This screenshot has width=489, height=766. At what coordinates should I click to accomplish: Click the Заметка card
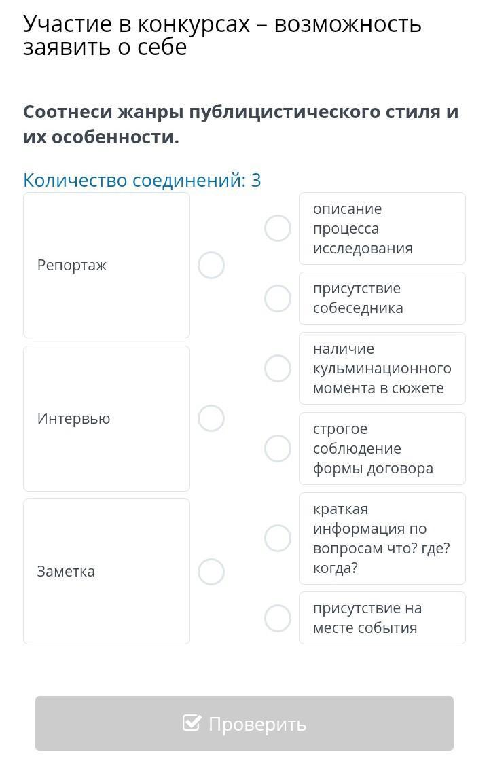coord(107,572)
